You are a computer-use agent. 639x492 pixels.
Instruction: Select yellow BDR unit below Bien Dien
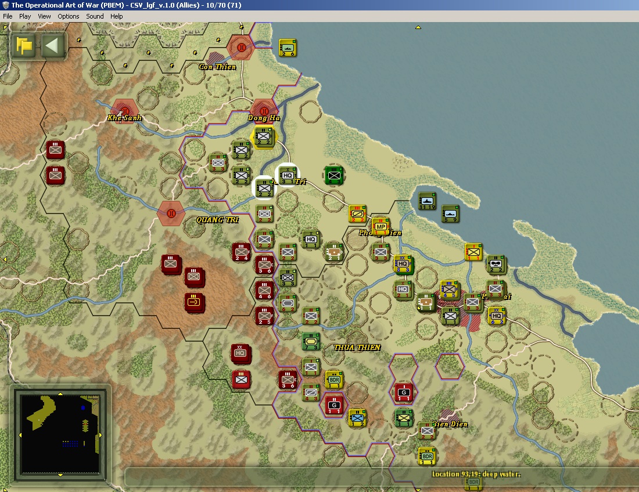427,456
